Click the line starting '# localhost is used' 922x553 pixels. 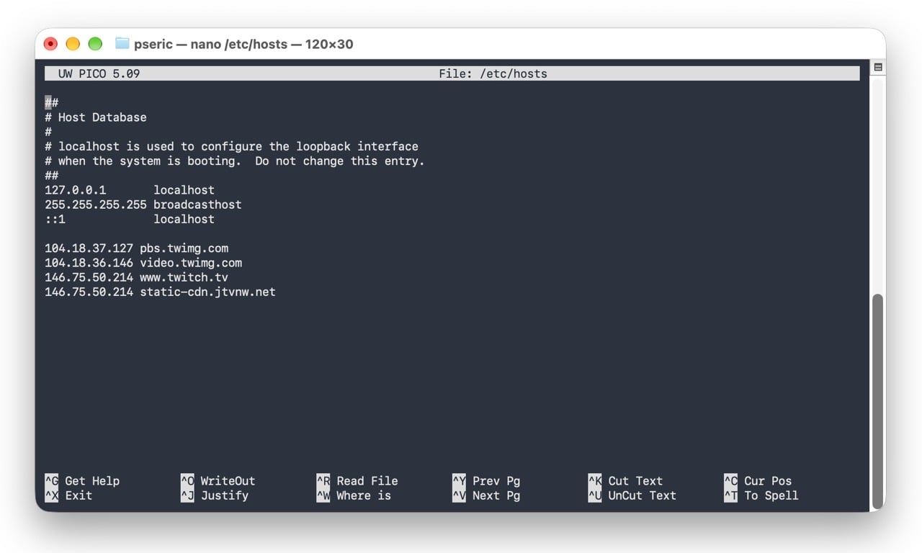tap(231, 146)
